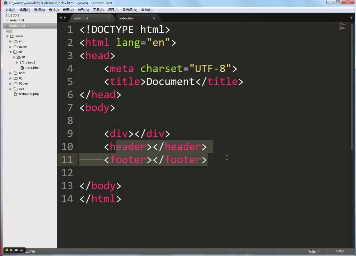The height and width of the screenshot is (256, 356).
Task: Click the next tab navigation arrow
Action: pos(65,17)
